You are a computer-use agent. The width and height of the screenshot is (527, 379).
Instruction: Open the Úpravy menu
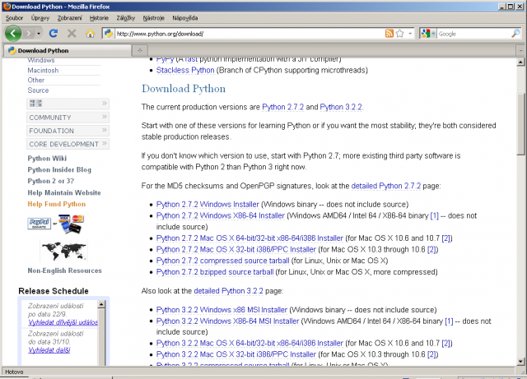pyautogui.click(x=40, y=18)
